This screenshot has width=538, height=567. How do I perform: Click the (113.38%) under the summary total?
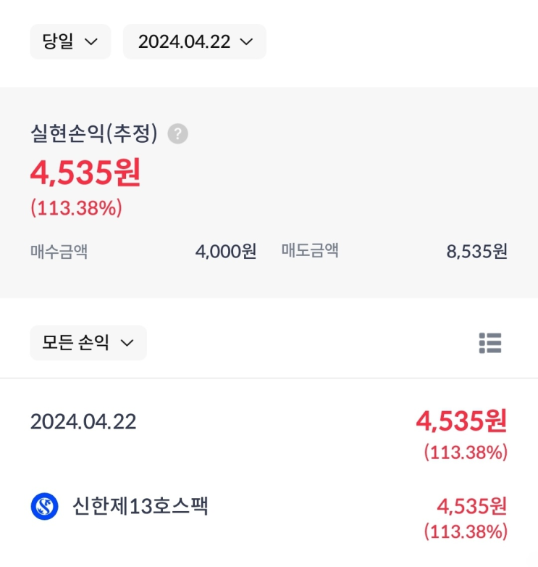click(77, 208)
